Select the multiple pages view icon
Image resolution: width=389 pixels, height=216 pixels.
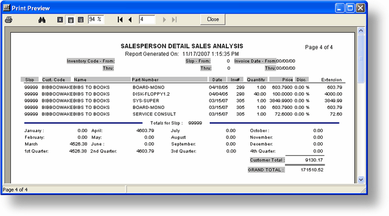pos(81,20)
